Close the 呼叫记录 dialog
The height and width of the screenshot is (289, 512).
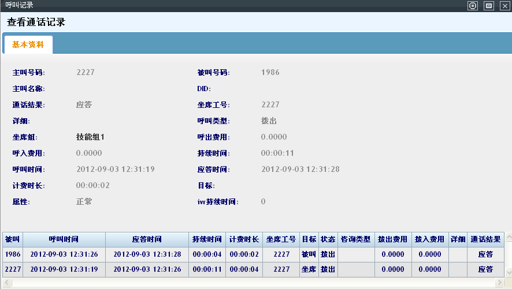[504, 6]
